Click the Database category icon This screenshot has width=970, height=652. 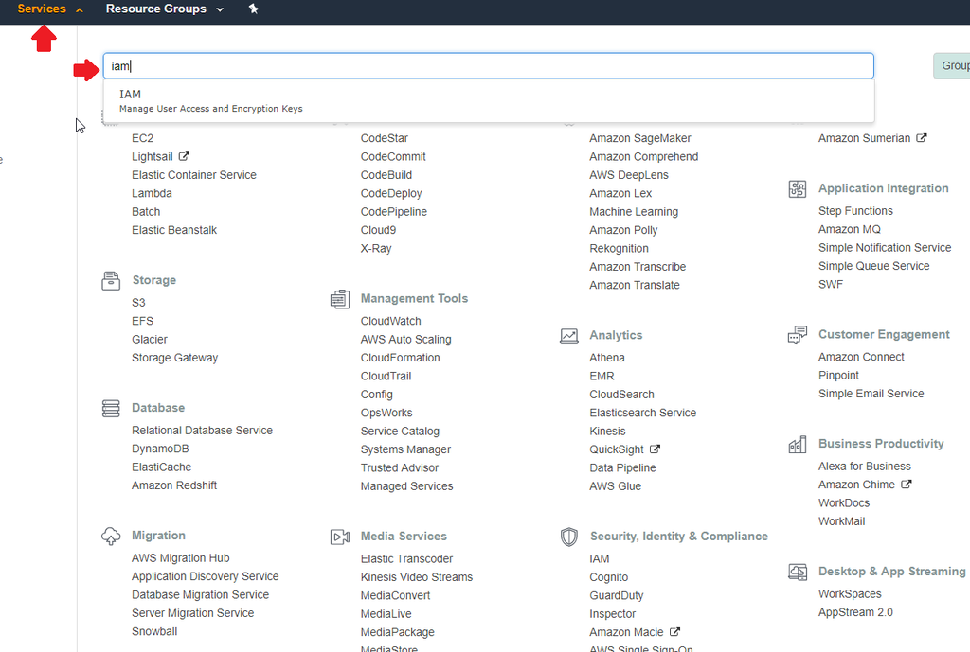coord(111,408)
